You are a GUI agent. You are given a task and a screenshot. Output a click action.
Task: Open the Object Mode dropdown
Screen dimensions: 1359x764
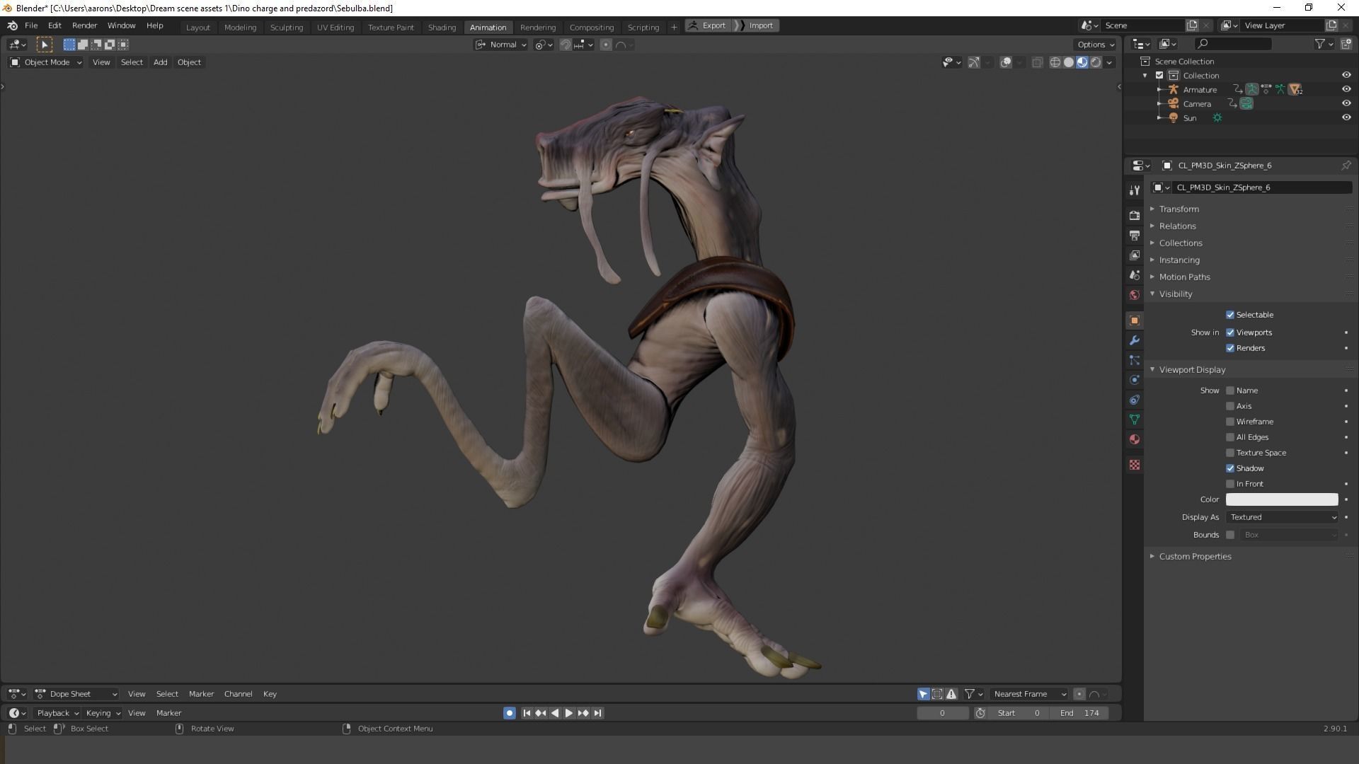pos(45,62)
